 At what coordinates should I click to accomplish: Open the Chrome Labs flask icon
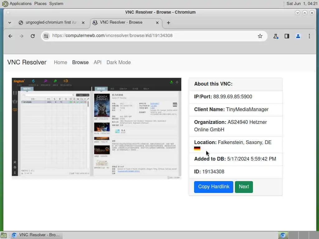[276, 36]
